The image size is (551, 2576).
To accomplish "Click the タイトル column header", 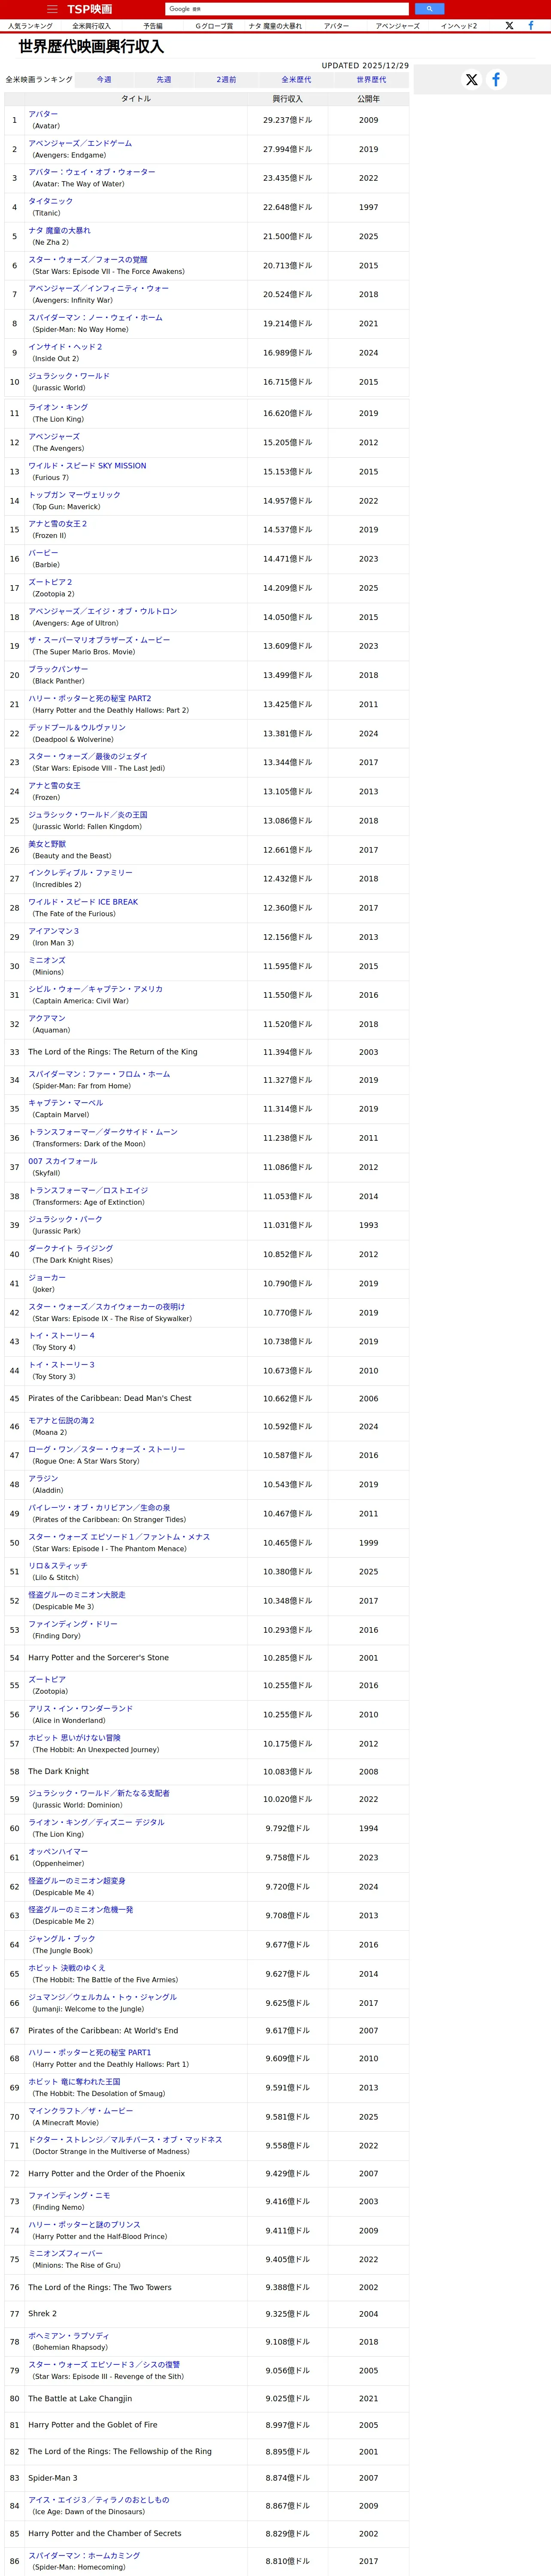I will point(136,99).
